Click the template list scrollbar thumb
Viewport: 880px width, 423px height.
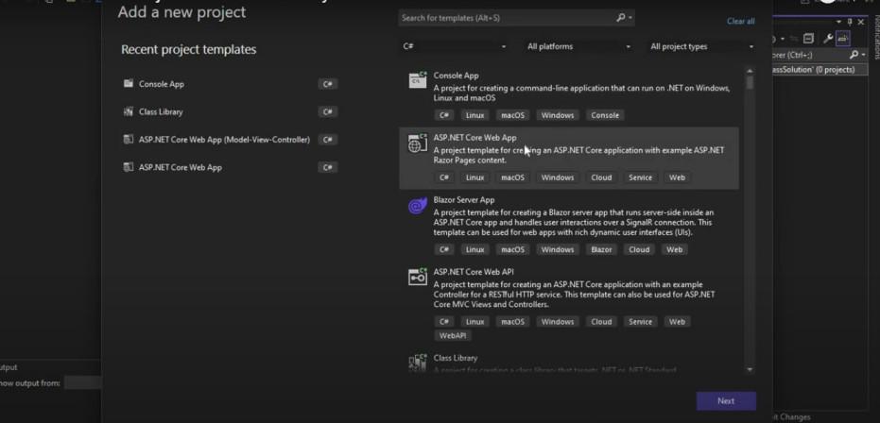[750, 82]
